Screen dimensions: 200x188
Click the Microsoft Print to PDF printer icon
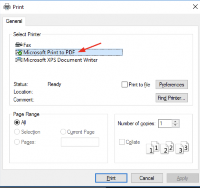pos(19,52)
